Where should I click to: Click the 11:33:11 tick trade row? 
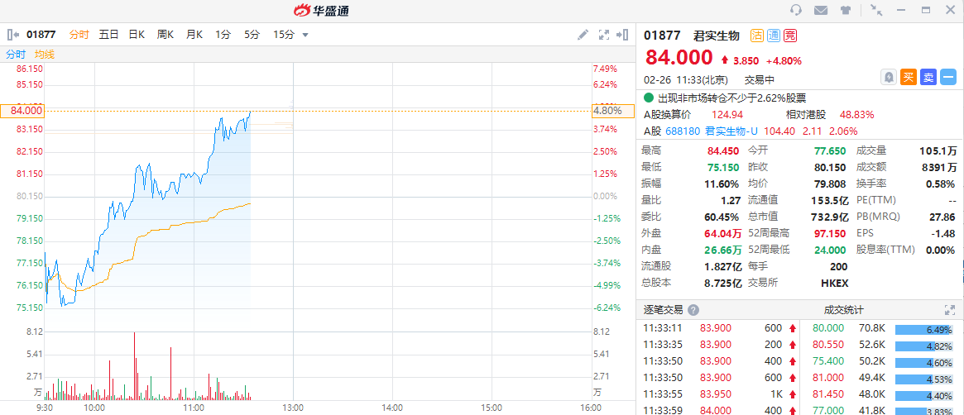click(719, 328)
